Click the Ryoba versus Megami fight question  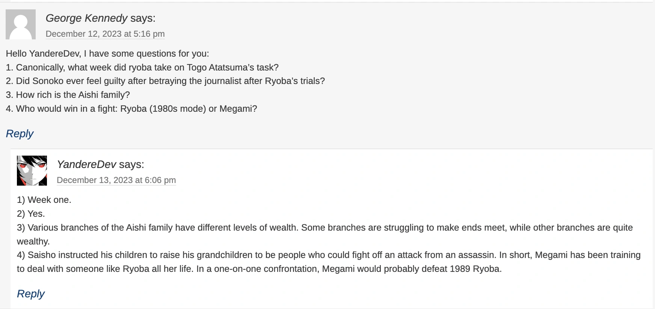131,109
